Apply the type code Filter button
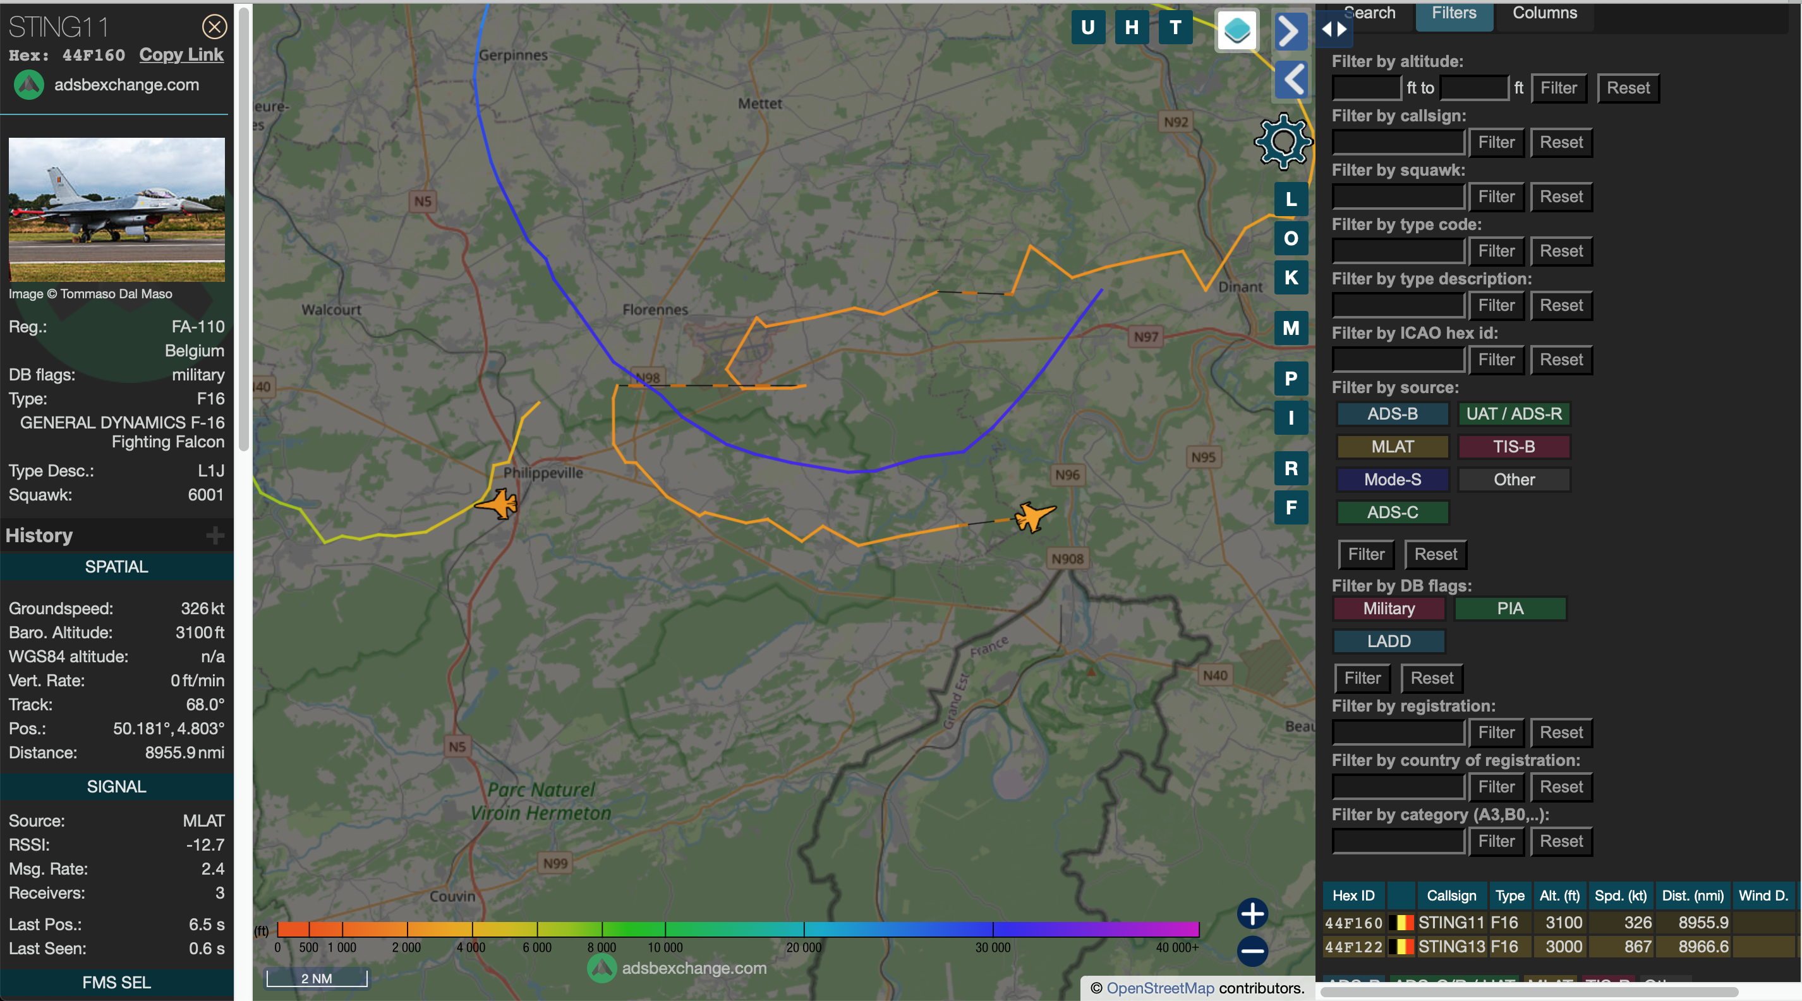This screenshot has width=1802, height=1001. (1496, 251)
